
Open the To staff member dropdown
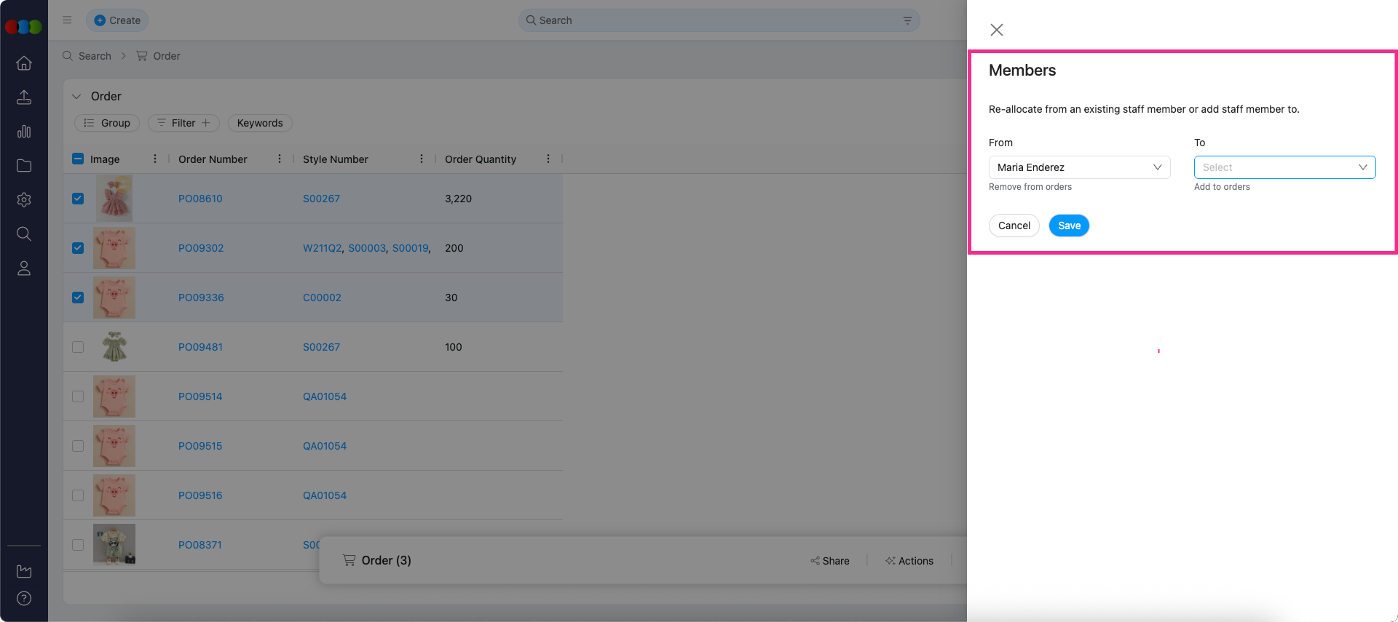coord(1284,167)
